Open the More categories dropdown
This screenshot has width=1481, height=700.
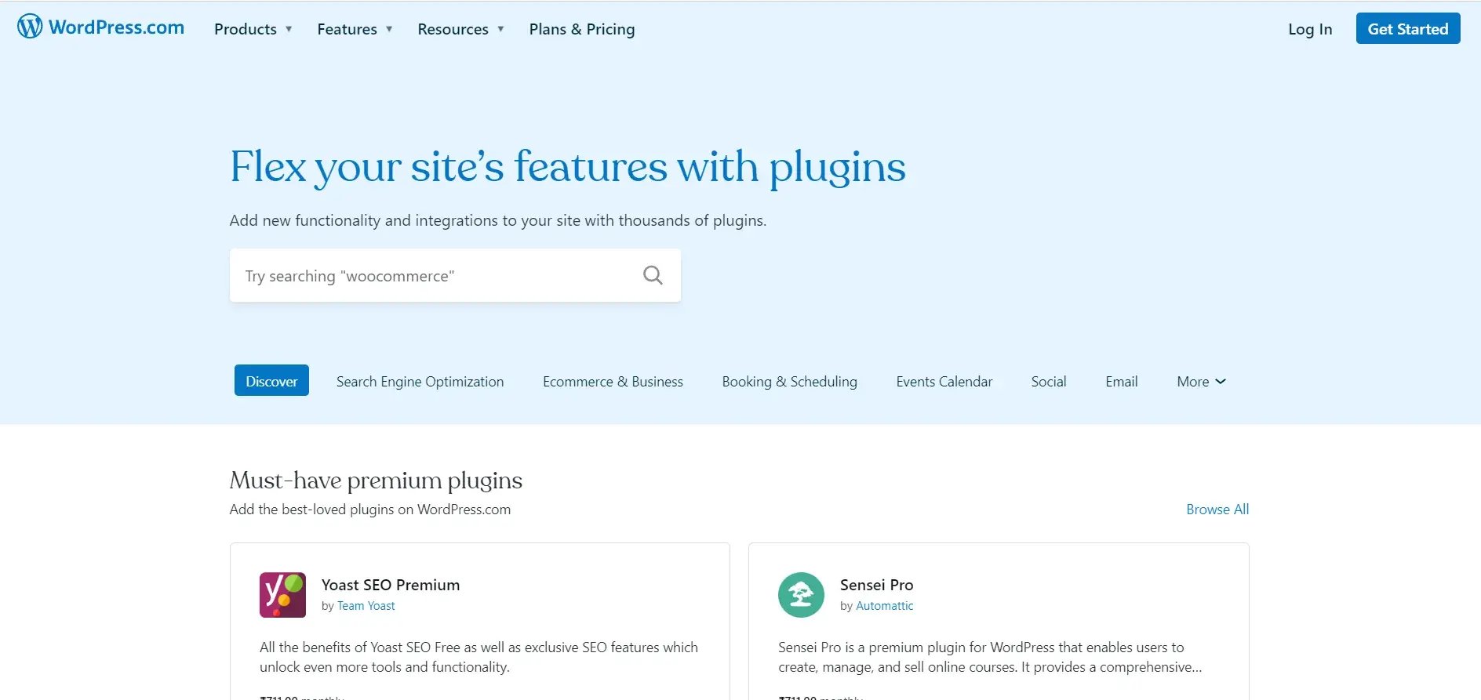point(1201,381)
